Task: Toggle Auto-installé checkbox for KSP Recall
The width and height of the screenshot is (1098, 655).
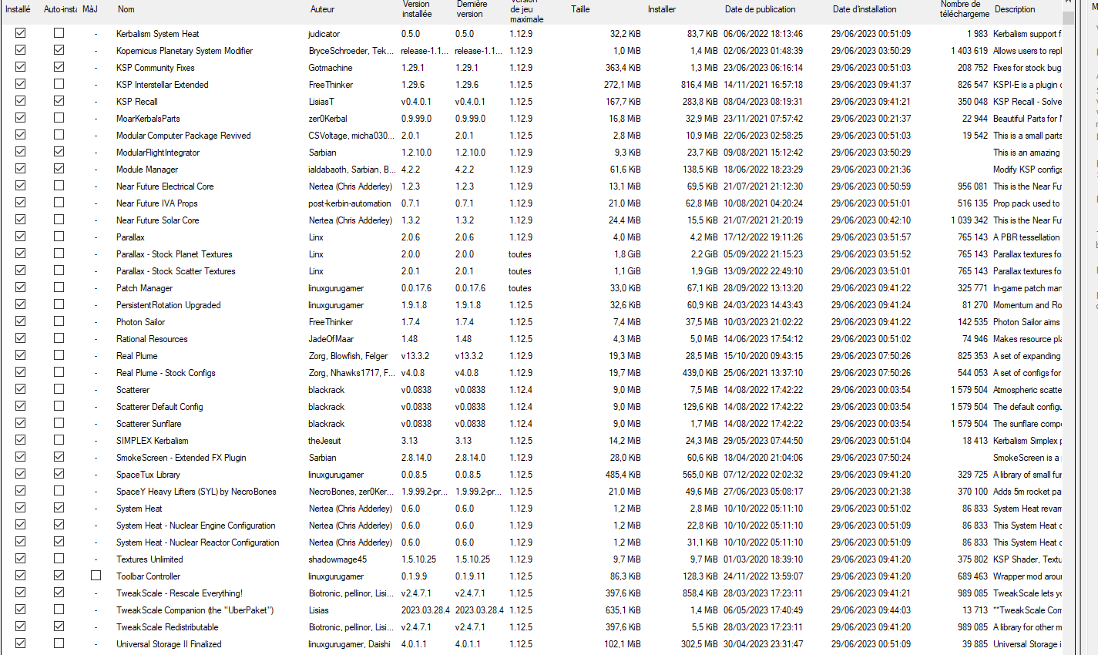Action: coord(59,101)
